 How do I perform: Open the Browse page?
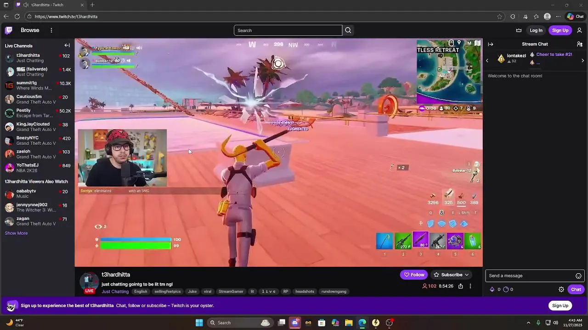coord(30,30)
